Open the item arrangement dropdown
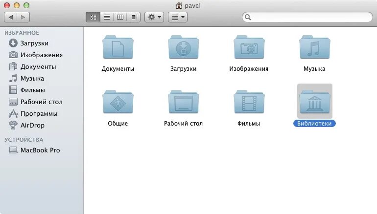This screenshot has width=377, height=214. click(177, 17)
